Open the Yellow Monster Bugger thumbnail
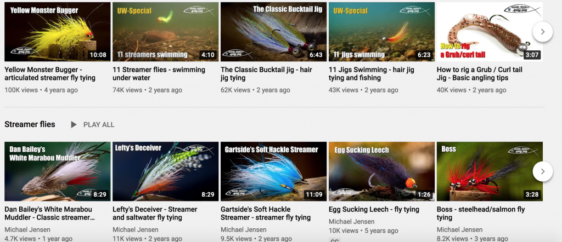Viewport: 562px width, 242px height. (57, 32)
